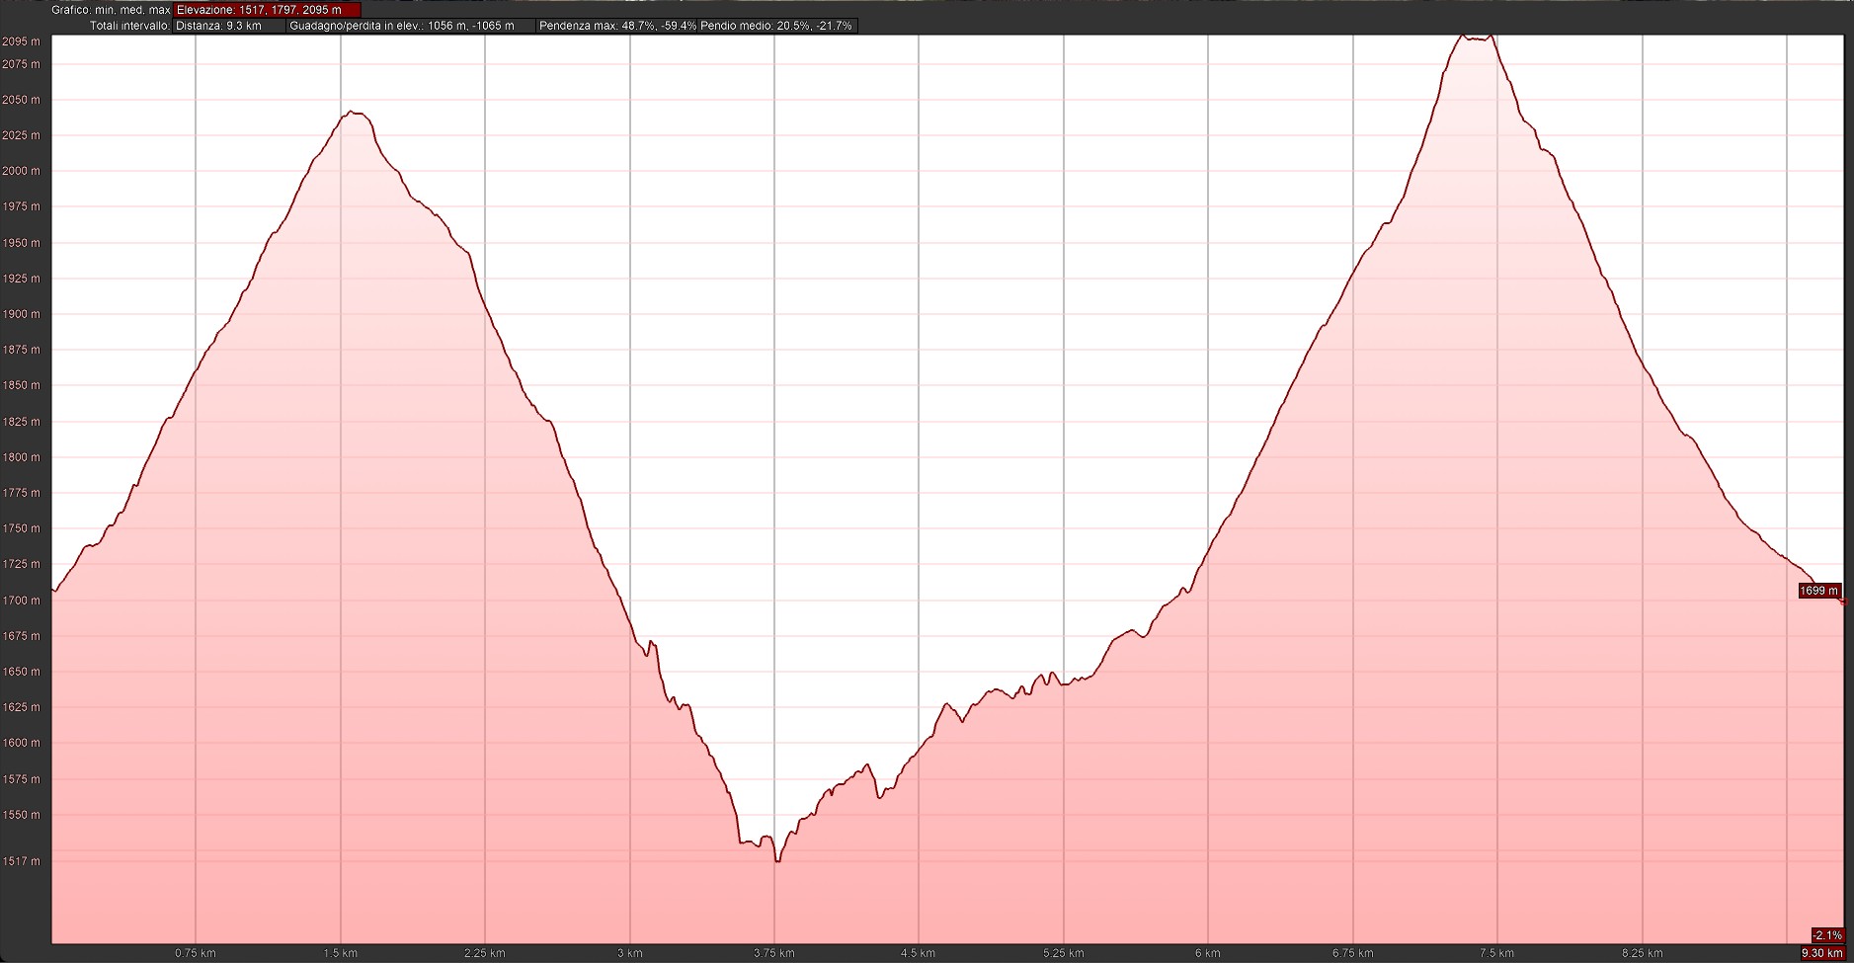This screenshot has width=1854, height=963.
Task: Click the lowest valley point of the profile
Action: pos(778,861)
